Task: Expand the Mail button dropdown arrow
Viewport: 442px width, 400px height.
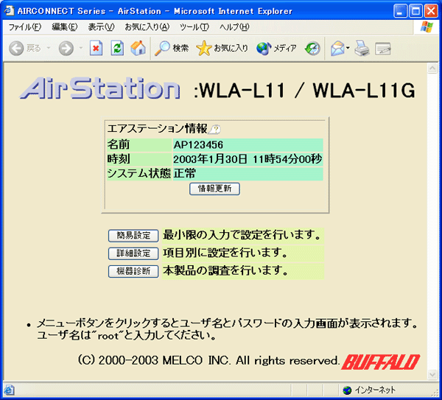Action: [348, 49]
